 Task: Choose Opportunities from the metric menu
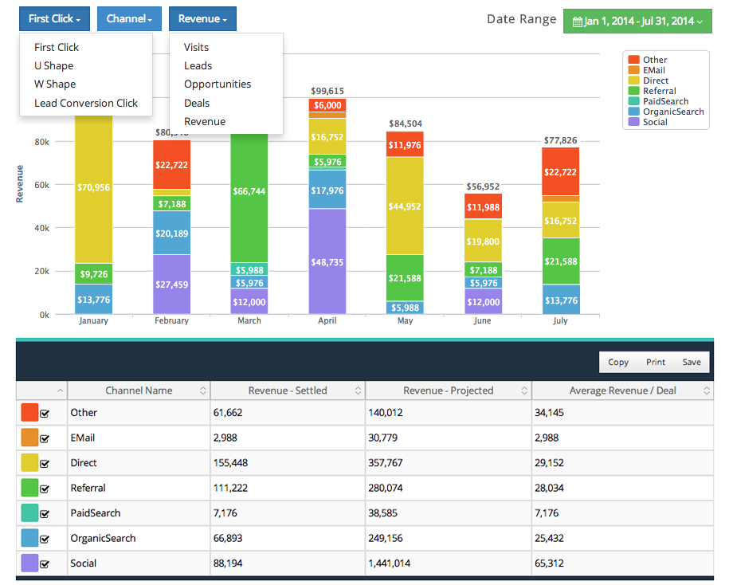217,84
